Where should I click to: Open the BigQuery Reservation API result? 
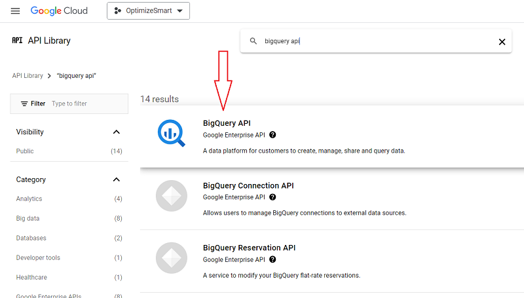[250, 248]
